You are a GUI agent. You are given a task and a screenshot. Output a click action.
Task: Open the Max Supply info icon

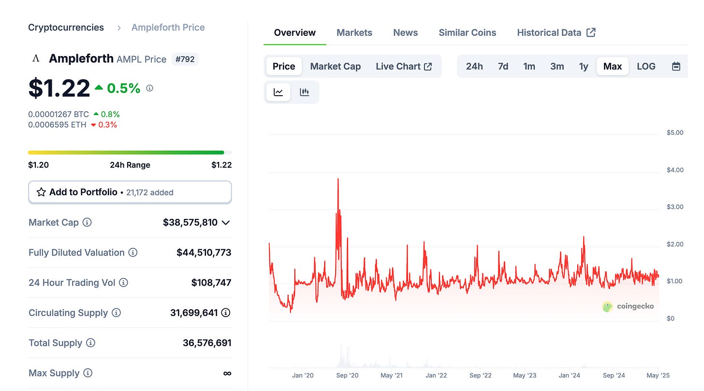(x=88, y=373)
